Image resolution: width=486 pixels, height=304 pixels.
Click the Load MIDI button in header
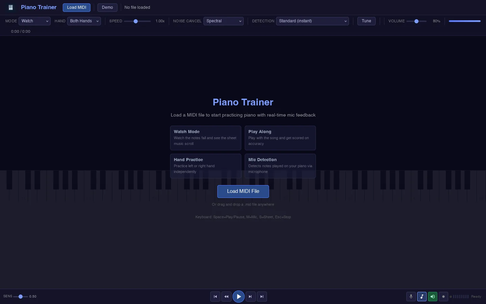pos(77,7)
